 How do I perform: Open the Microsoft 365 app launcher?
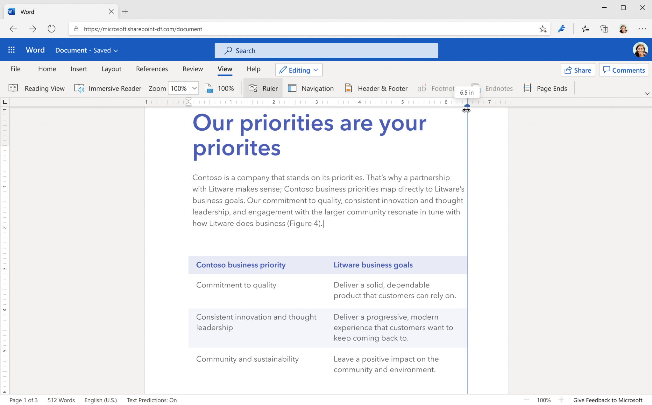pyautogui.click(x=11, y=50)
